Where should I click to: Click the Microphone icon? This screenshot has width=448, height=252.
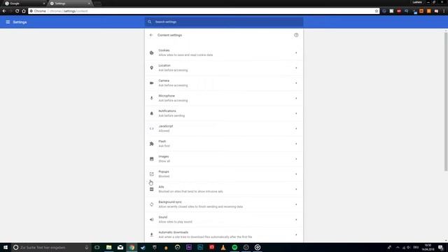click(x=152, y=98)
